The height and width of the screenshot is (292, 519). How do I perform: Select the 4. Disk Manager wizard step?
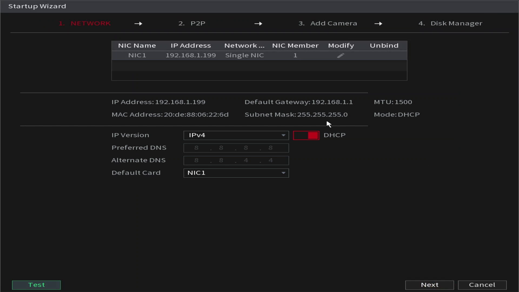click(450, 24)
